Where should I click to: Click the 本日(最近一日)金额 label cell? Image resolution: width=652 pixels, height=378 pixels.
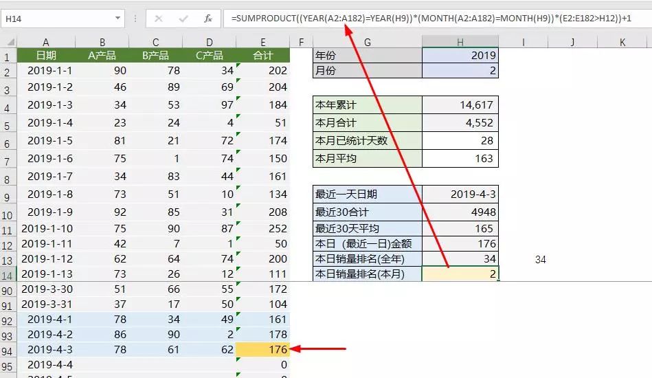click(367, 244)
